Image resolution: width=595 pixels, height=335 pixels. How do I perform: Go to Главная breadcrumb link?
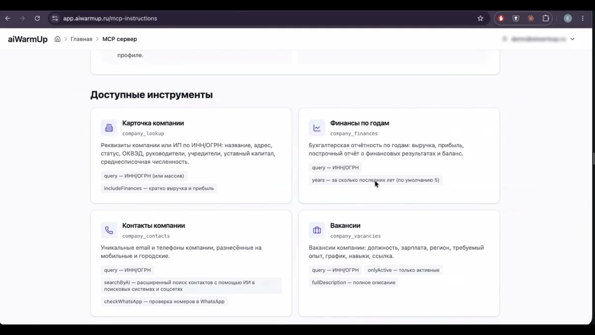[x=81, y=39]
